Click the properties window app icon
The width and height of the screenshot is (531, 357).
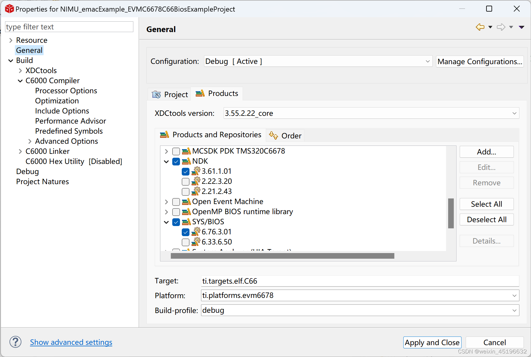tap(9, 9)
